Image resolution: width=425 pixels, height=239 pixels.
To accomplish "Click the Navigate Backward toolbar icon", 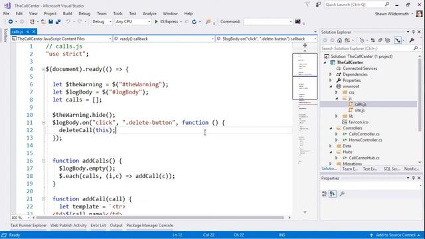I will coord(11,21).
